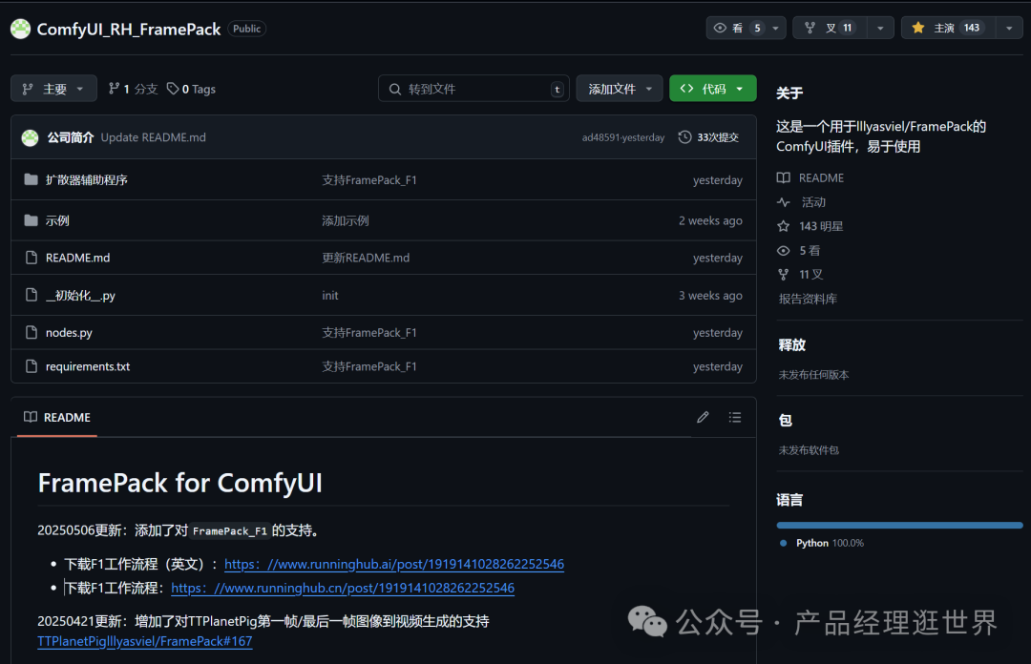Viewport: 1031px width, 664px height.
Task: Click the branch icon beside 1 分支
Action: point(115,88)
